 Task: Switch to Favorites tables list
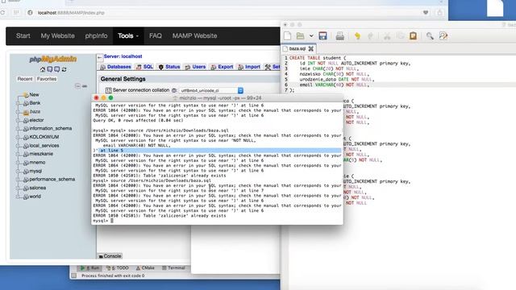click(47, 79)
